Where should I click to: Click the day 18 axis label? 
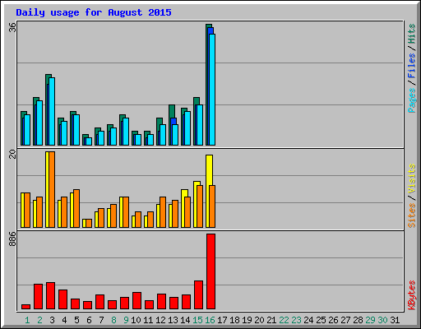234,320
